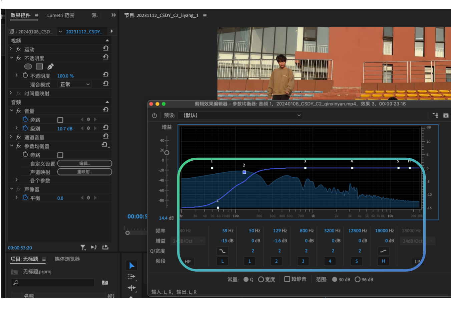
Task: Click the stopwatch icon next to 级别
Action: pyautogui.click(x=25, y=128)
